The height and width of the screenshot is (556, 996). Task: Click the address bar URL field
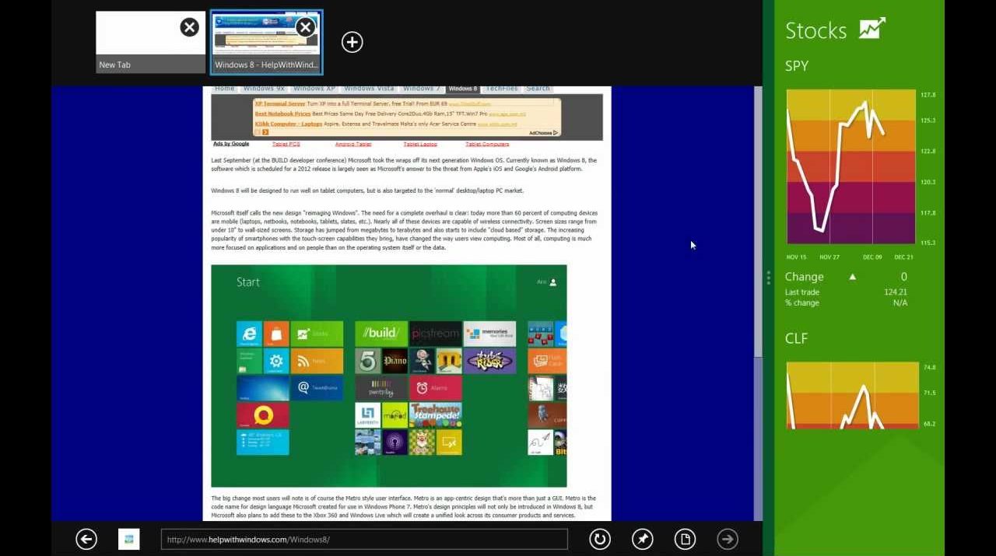click(364, 539)
